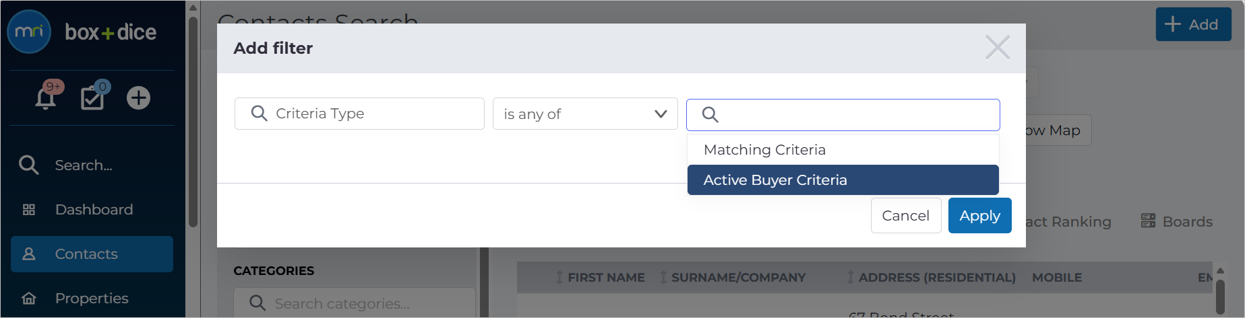1245x318 pixels.
Task: Click the Criteria Type filter field
Action: click(359, 114)
